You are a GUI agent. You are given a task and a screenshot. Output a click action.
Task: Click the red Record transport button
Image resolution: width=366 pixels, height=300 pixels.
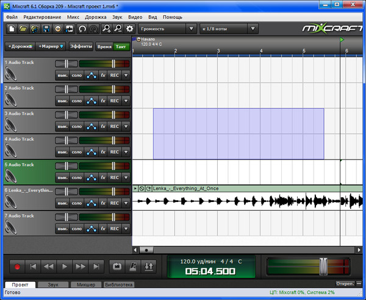[18, 267]
